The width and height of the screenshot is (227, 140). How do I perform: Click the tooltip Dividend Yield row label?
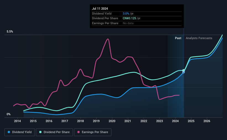coord(102,14)
